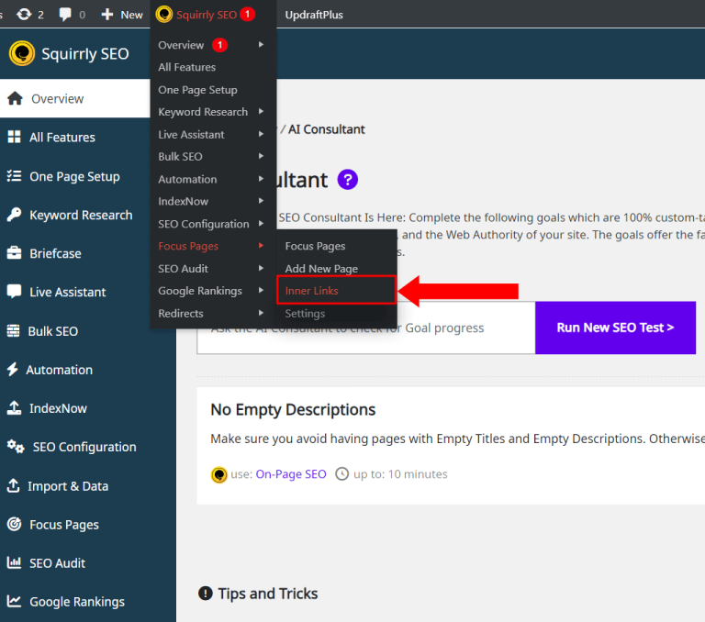Click the New content button in admin bar
The height and width of the screenshot is (622, 705).
tap(122, 15)
